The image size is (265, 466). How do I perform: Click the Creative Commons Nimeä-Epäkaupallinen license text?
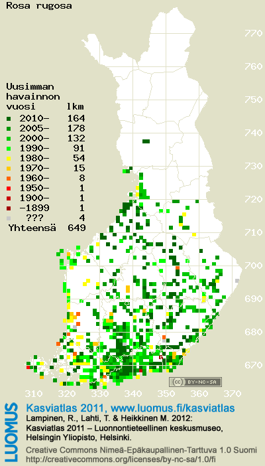[x=142, y=449]
